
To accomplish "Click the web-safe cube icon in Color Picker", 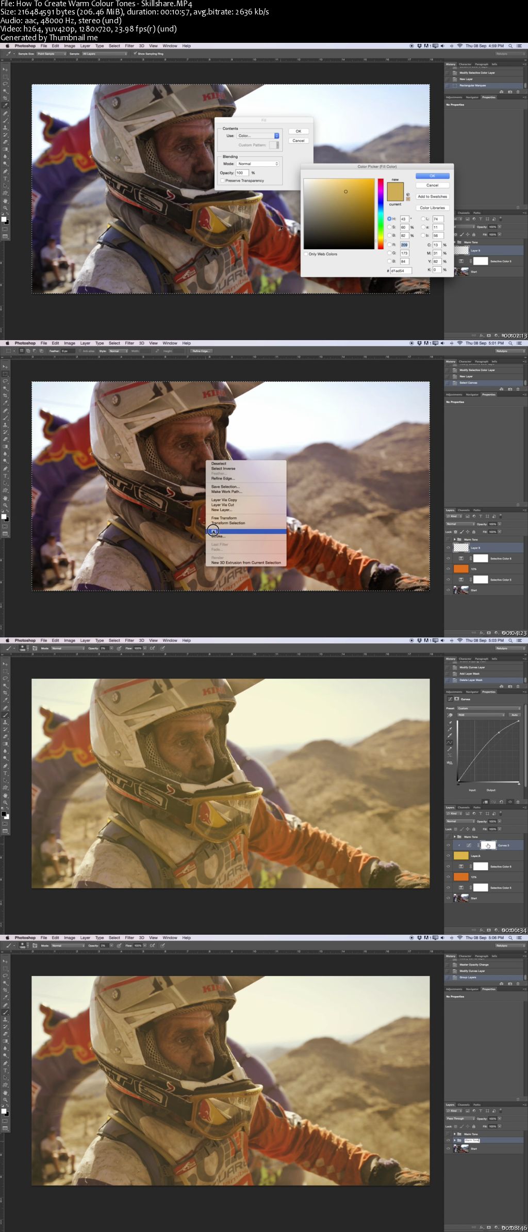I will pyautogui.click(x=408, y=194).
